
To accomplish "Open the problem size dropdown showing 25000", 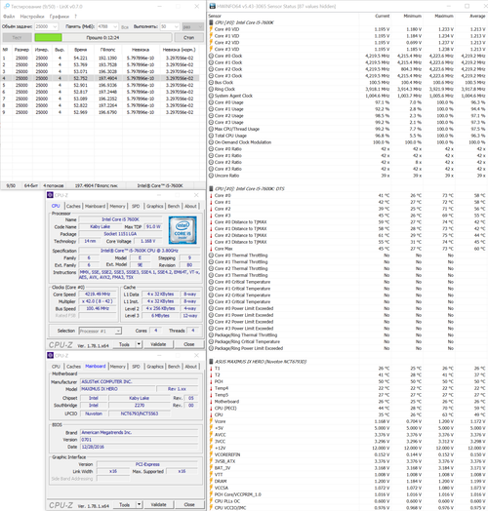I will (x=46, y=26).
